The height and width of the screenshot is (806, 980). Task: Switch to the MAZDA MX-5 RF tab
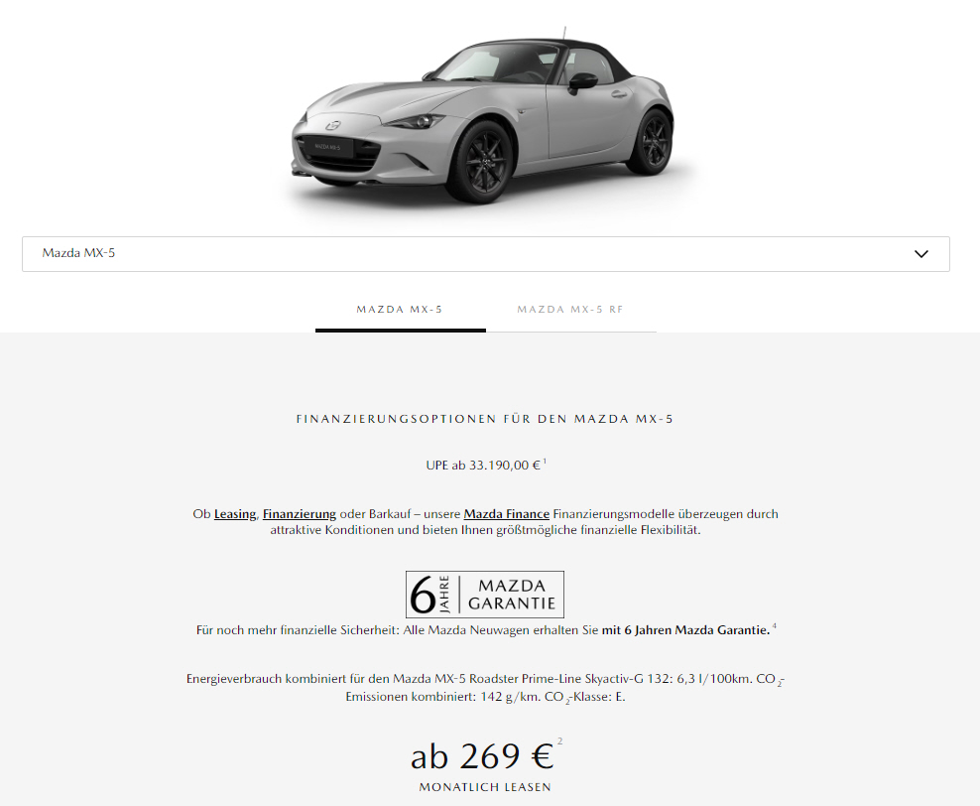click(x=570, y=310)
